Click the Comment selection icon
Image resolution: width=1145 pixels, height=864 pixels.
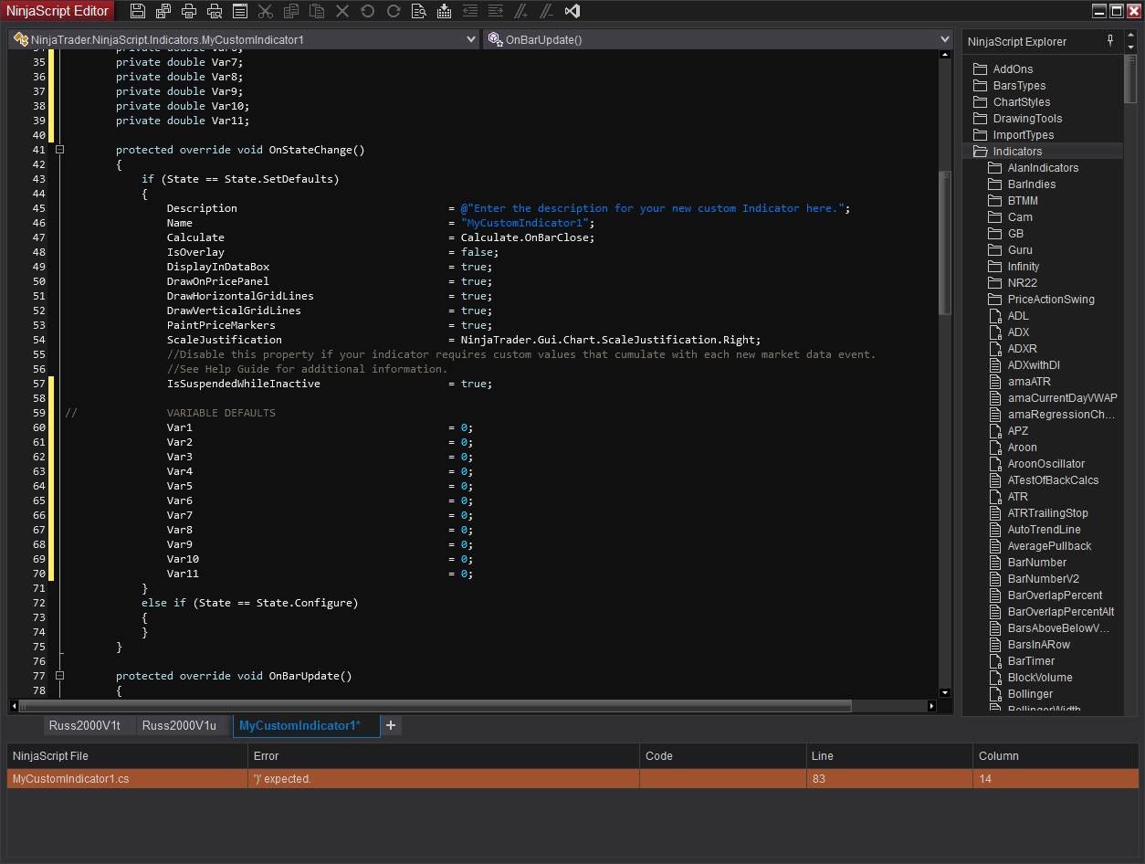coord(521,12)
